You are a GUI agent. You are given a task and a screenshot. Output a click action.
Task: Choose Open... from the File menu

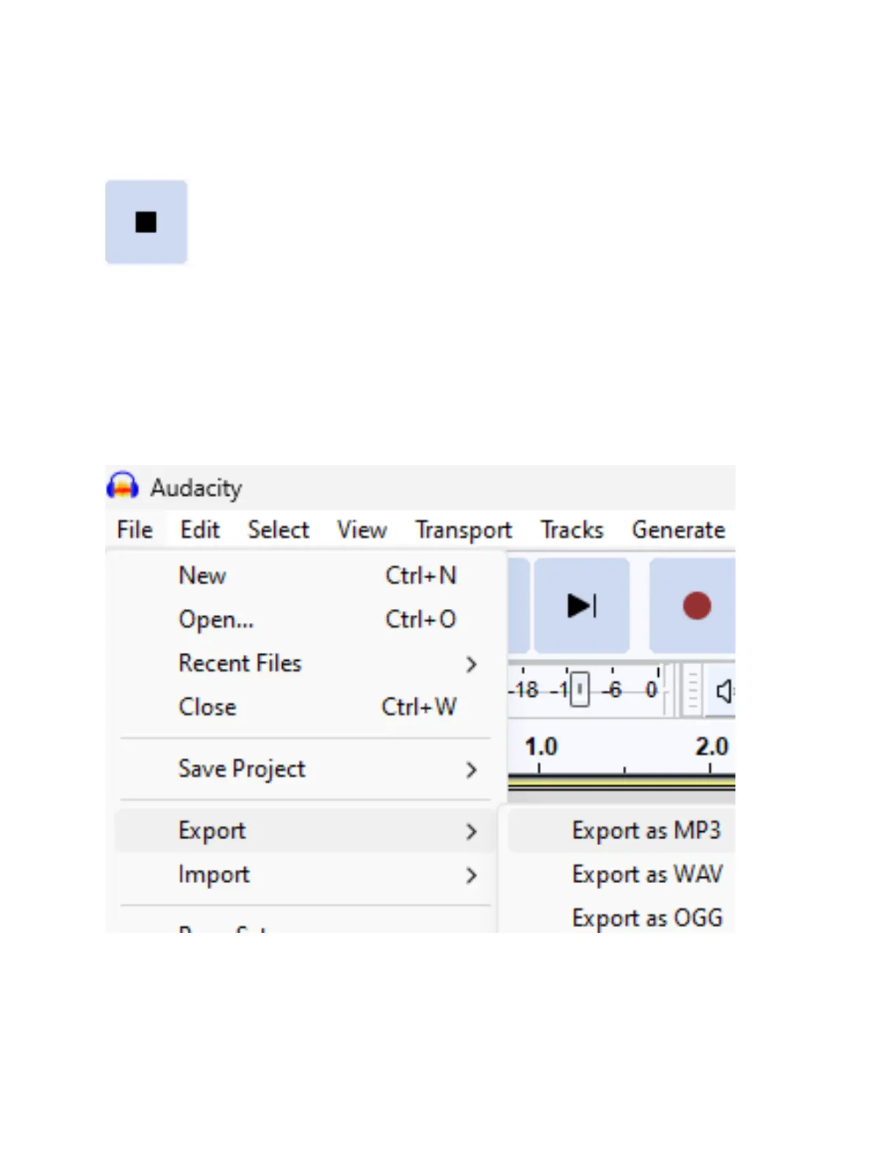[x=306, y=619]
